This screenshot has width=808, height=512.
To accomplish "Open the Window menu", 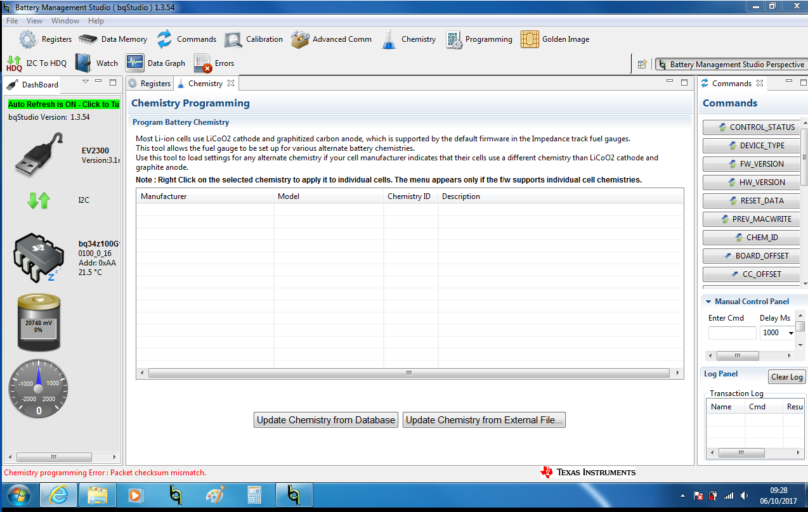I will [65, 21].
